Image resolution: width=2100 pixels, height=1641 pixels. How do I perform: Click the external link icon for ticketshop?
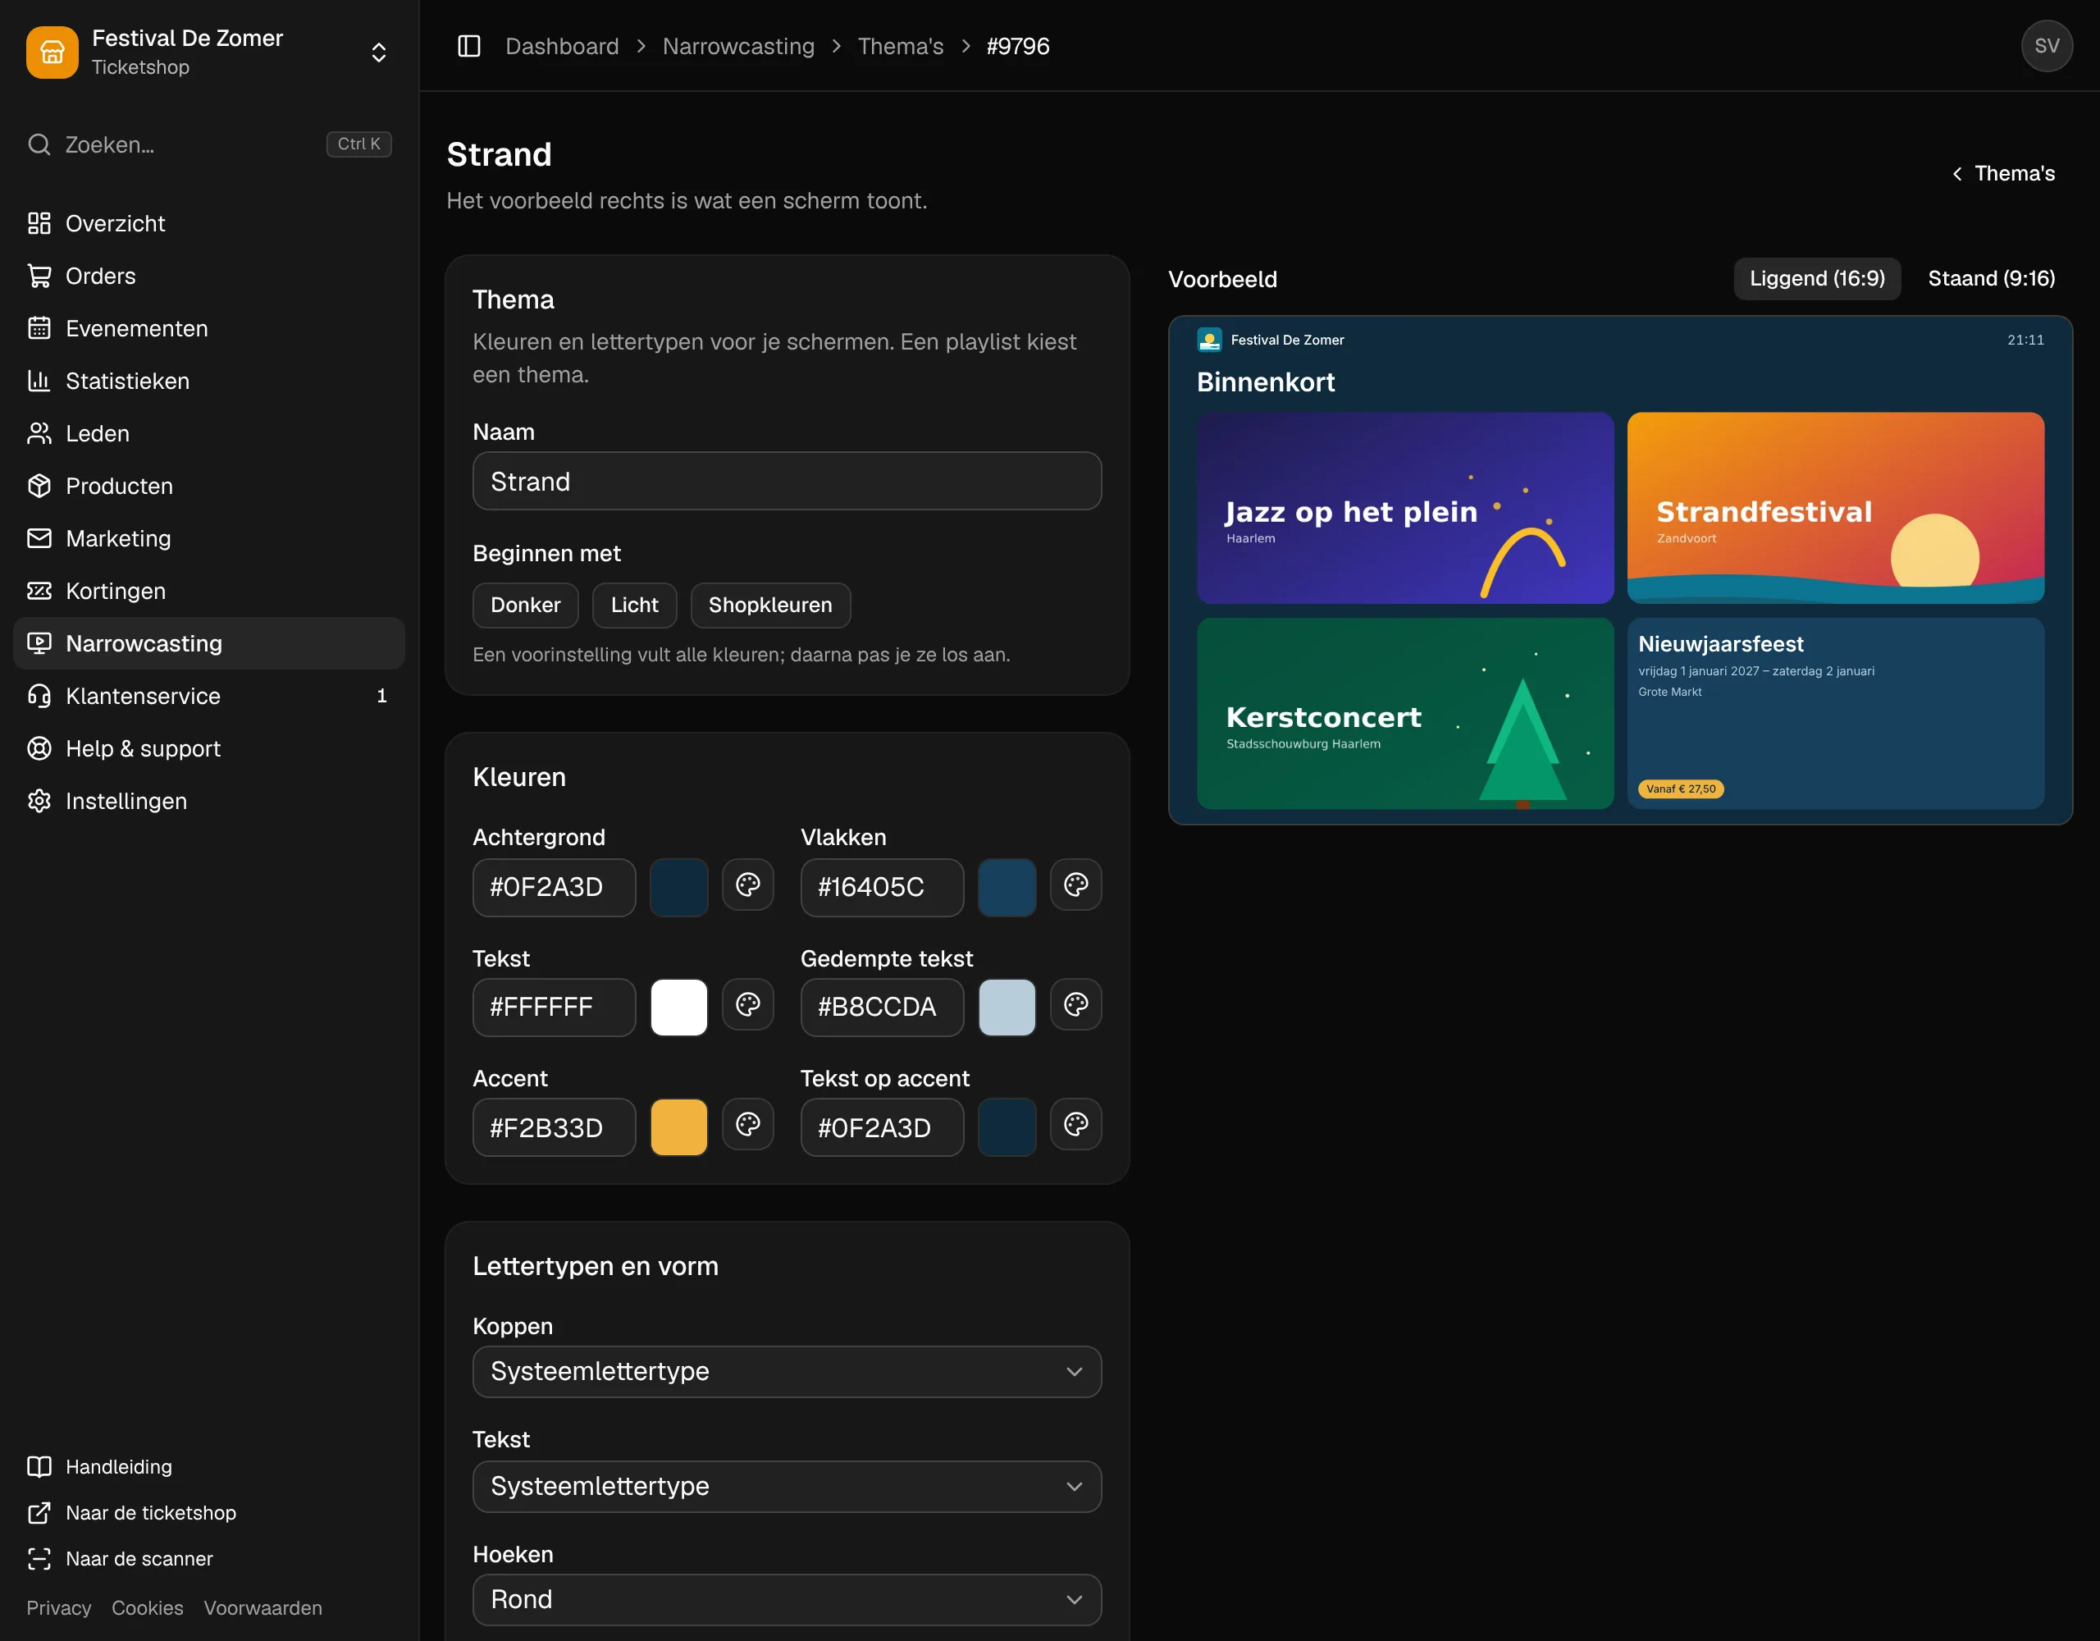(39, 1512)
